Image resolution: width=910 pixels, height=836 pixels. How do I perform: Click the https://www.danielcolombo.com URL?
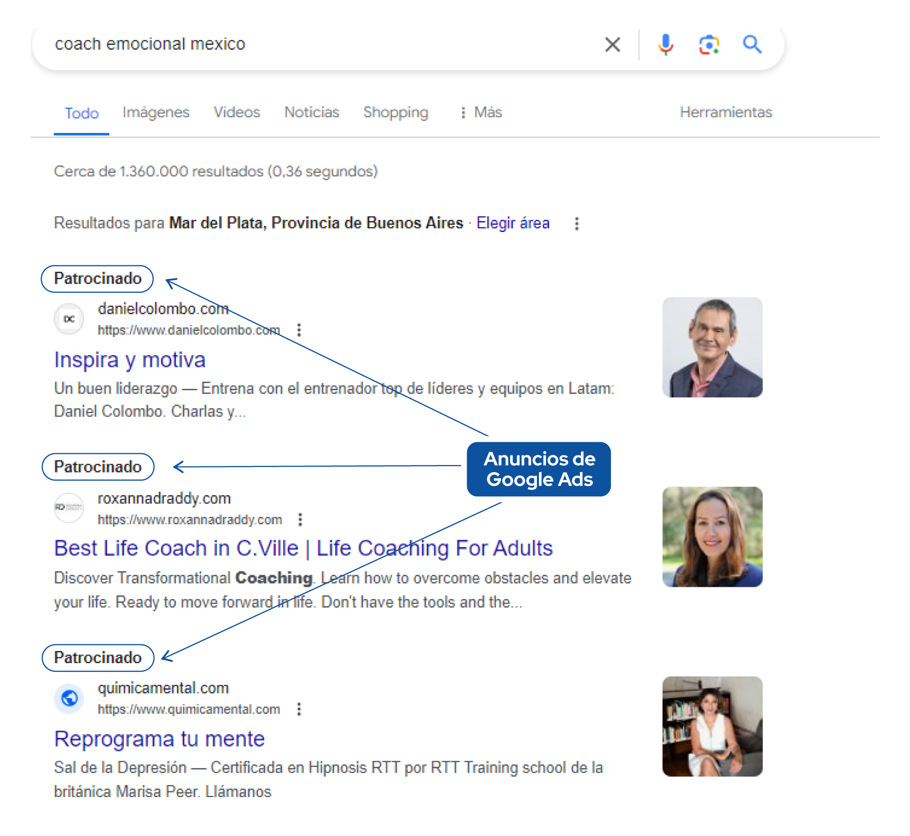pyautogui.click(x=189, y=330)
